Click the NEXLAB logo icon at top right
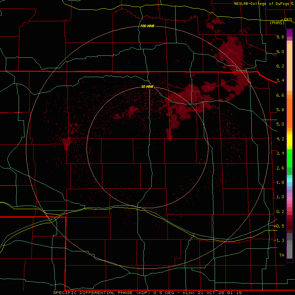The height and width of the screenshot is (295, 295). [x=292, y=4]
